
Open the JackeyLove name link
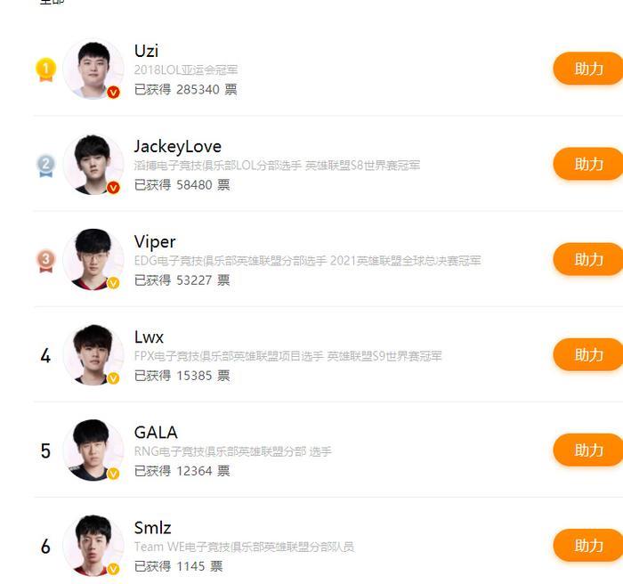click(178, 147)
